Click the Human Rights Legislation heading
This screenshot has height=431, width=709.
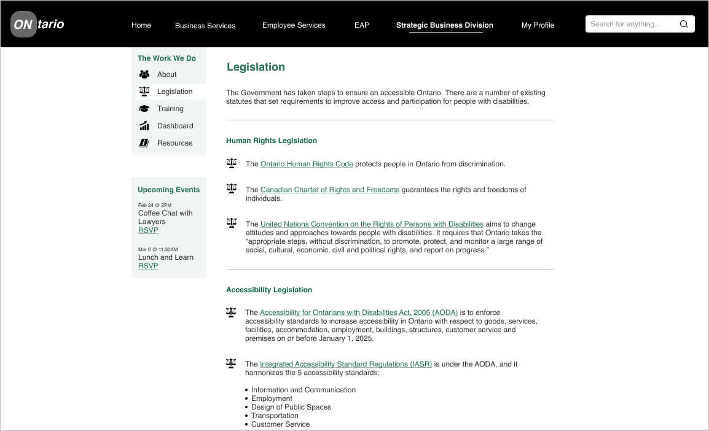pyautogui.click(x=272, y=141)
